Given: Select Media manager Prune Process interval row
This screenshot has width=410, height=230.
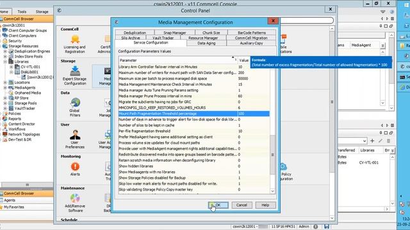Looking at the screenshot, I should click(x=193, y=96).
